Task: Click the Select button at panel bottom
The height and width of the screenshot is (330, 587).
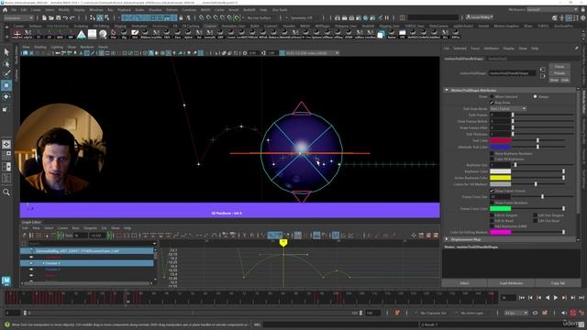Action: [464, 283]
